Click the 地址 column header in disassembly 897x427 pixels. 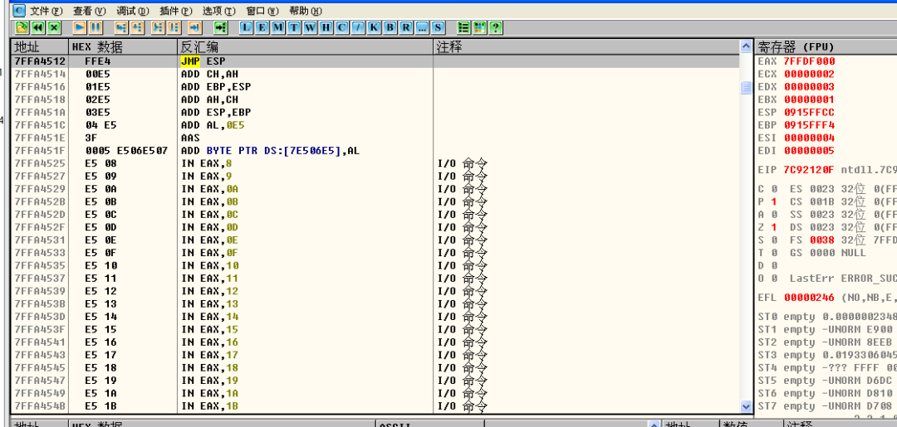point(40,46)
